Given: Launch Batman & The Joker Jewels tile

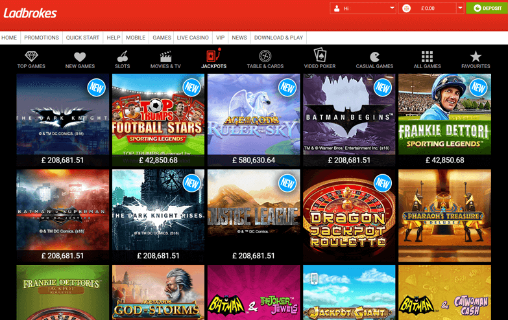Looking at the screenshot, I should coord(254,293).
